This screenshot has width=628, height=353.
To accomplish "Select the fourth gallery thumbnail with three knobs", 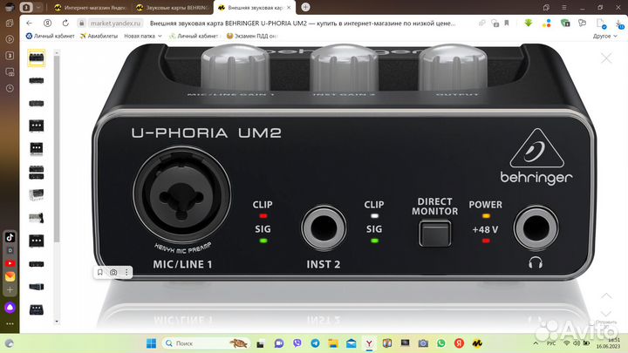I will 37,126.
